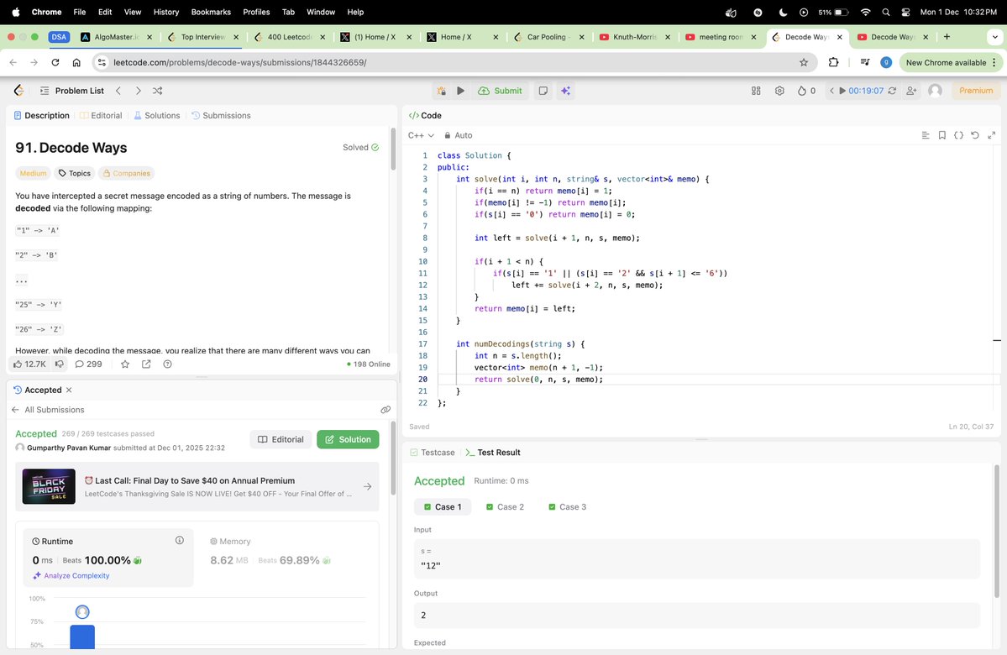Image resolution: width=1007 pixels, height=655 pixels.
Task: Open the Test Result tab
Action: [493, 452]
